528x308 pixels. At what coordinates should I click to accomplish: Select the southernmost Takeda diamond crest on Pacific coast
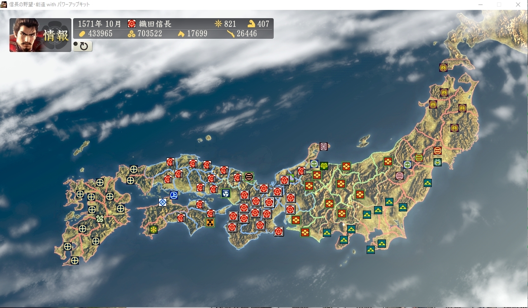point(305,232)
